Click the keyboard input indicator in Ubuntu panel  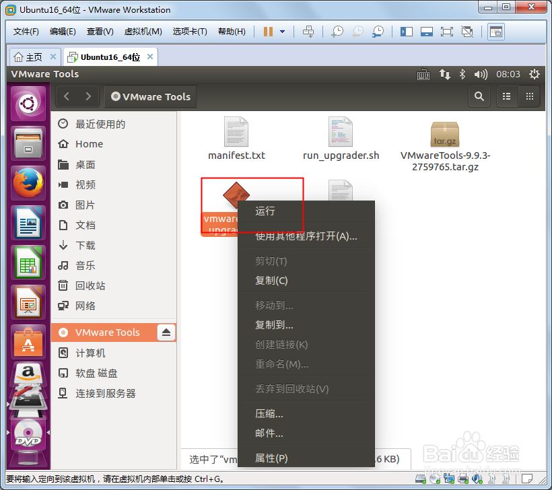tap(423, 74)
